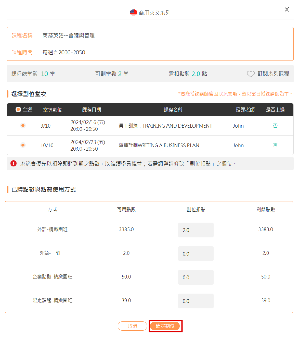Close the dialog with the X icon
299x338 pixels.
click(x=287, y=9)
